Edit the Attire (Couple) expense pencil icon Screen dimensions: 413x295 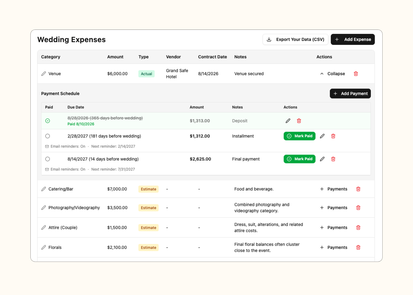[x=44, y=227]
